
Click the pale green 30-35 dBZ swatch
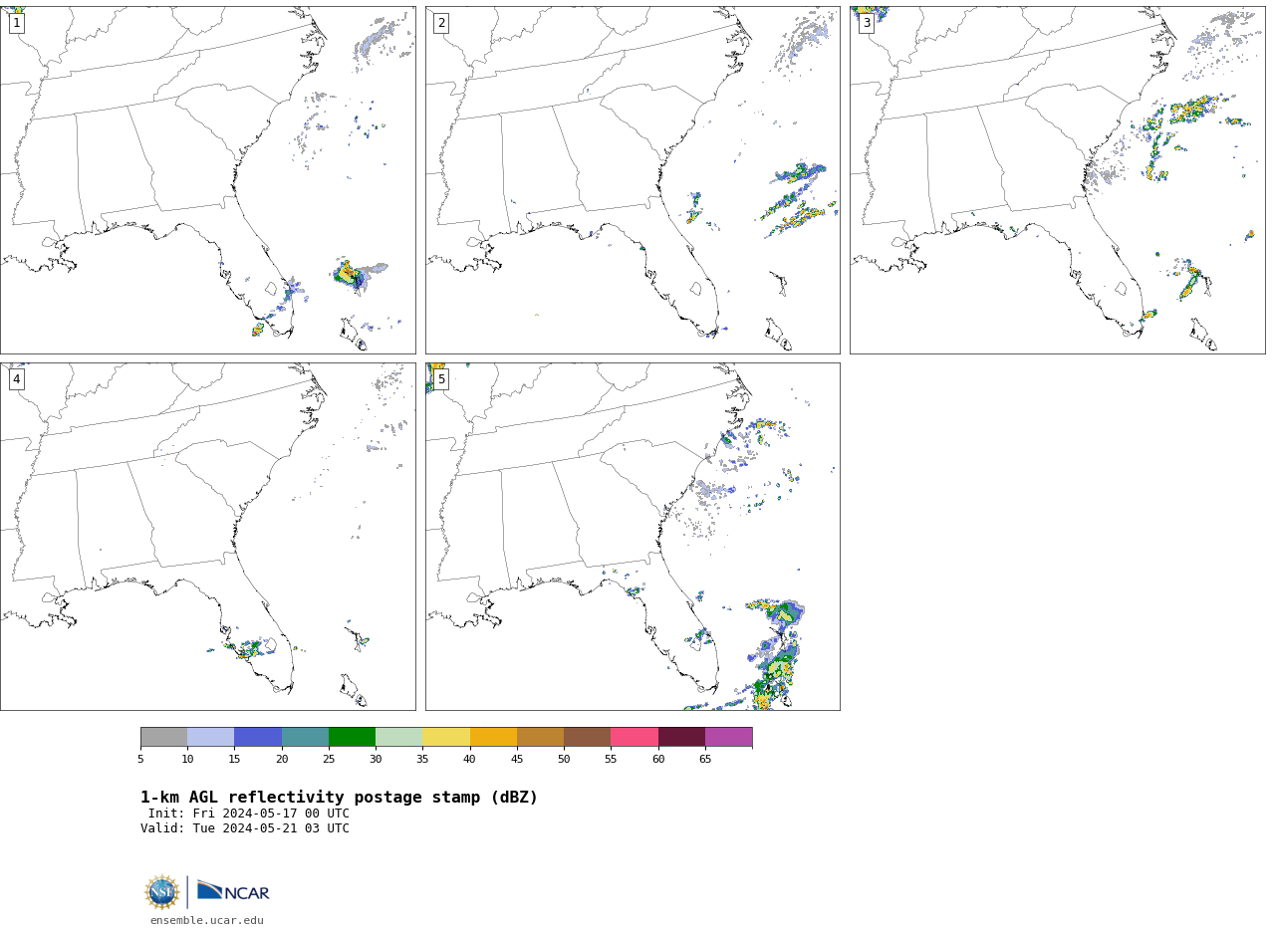(398, 737)
